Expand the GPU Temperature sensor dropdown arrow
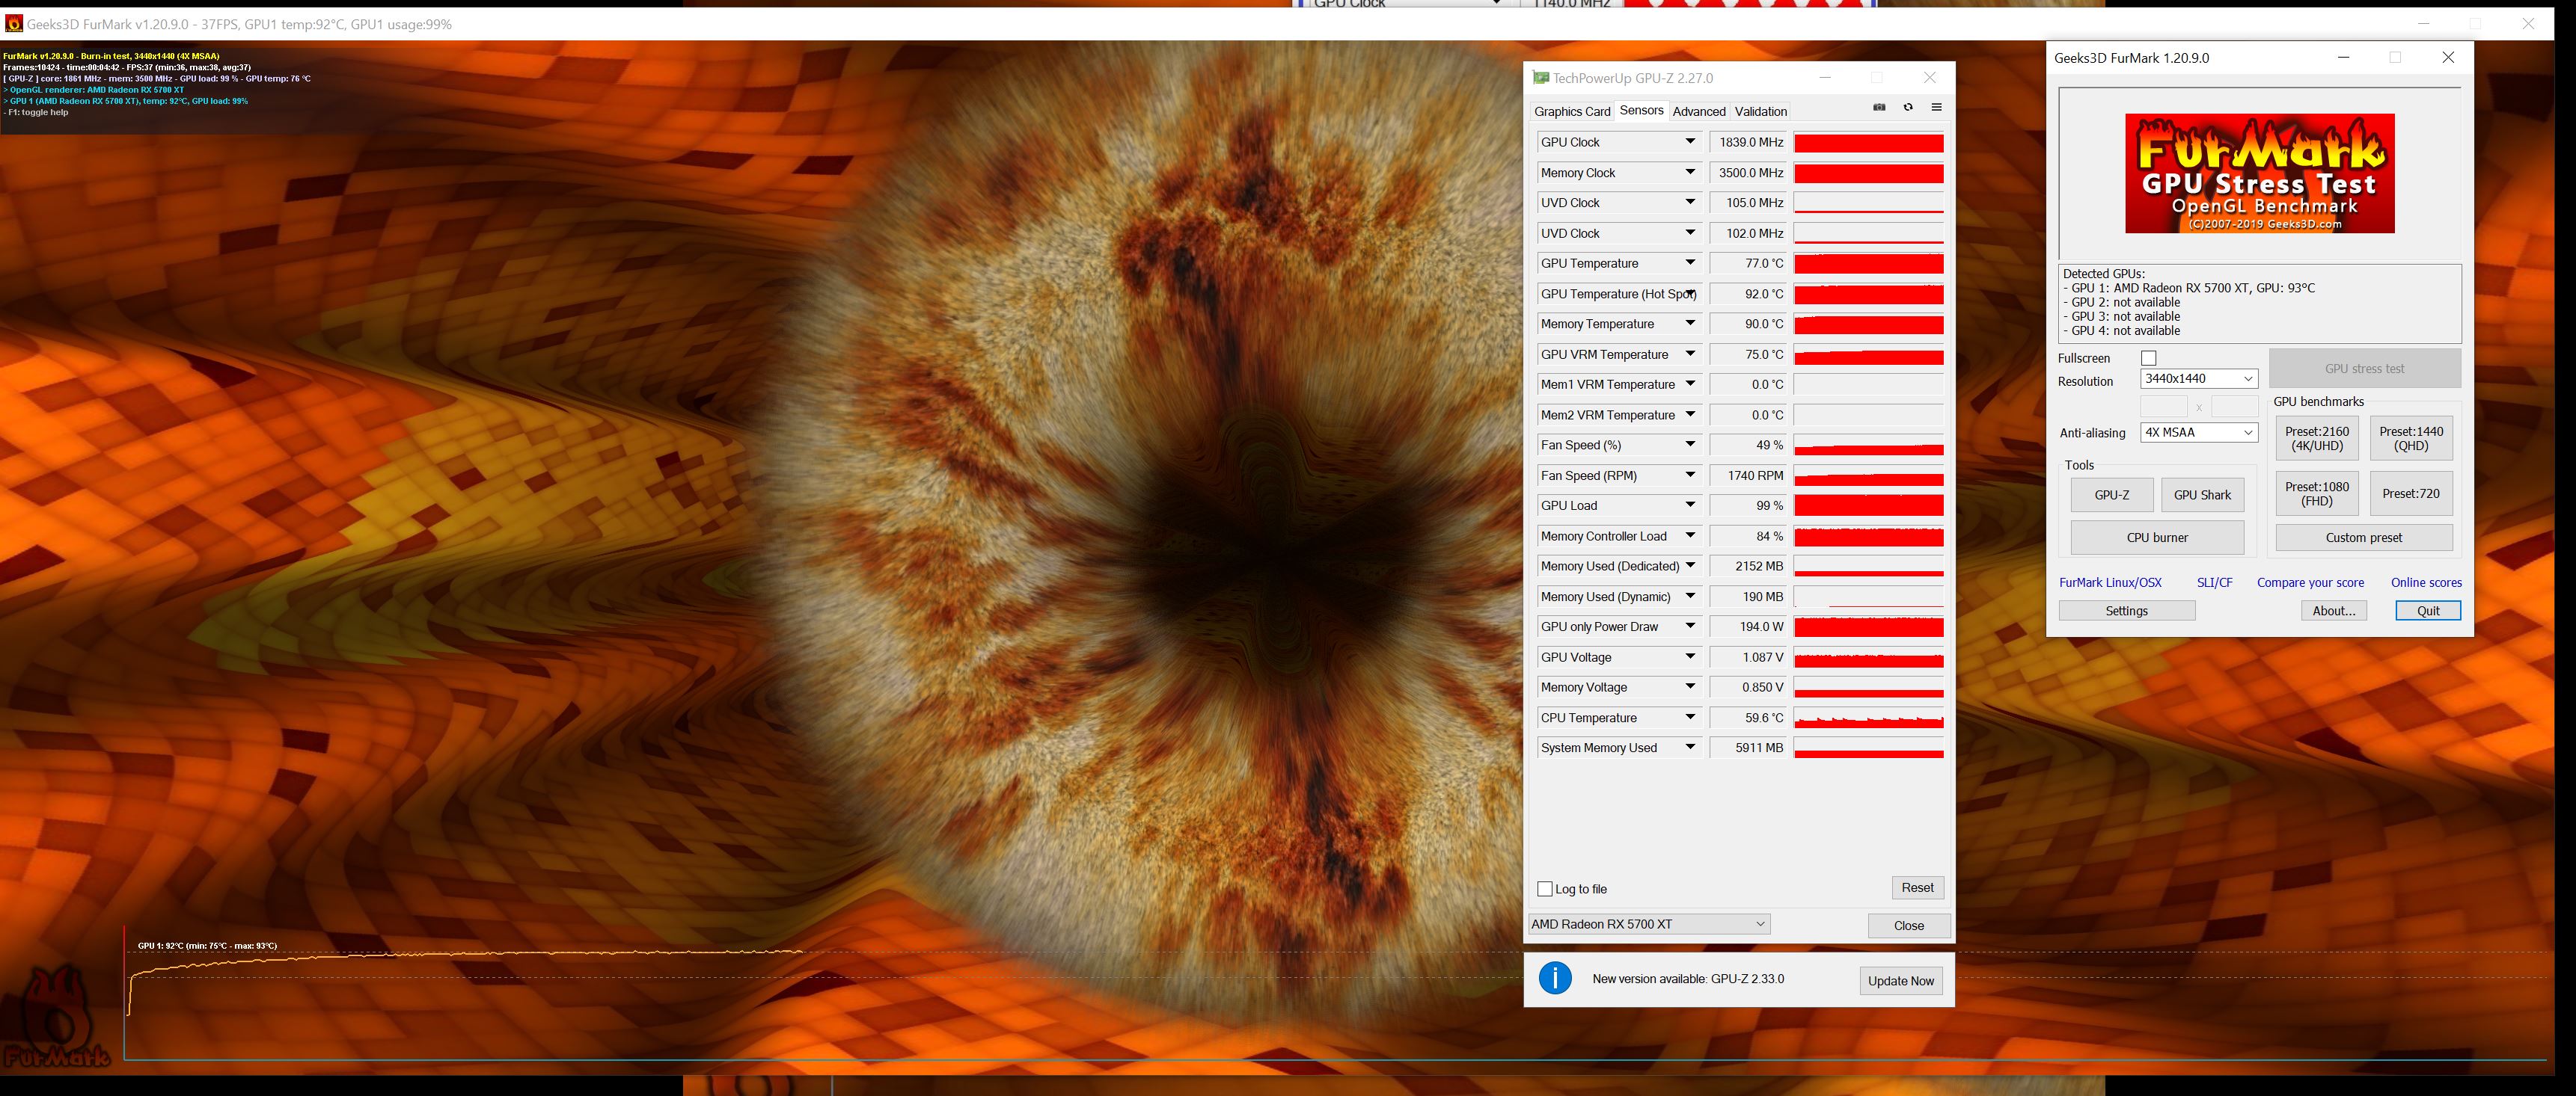 [1690, 262]
